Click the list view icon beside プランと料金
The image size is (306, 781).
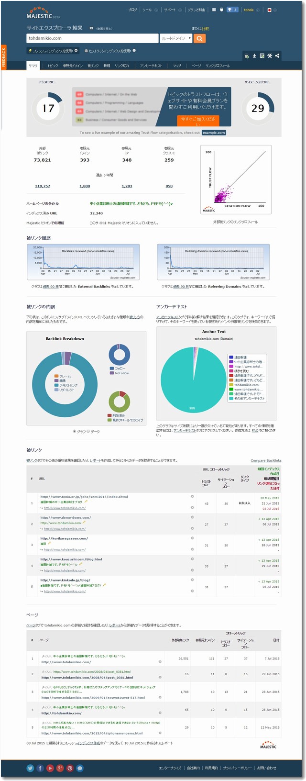pyautogui.click(x=214, y=10)
